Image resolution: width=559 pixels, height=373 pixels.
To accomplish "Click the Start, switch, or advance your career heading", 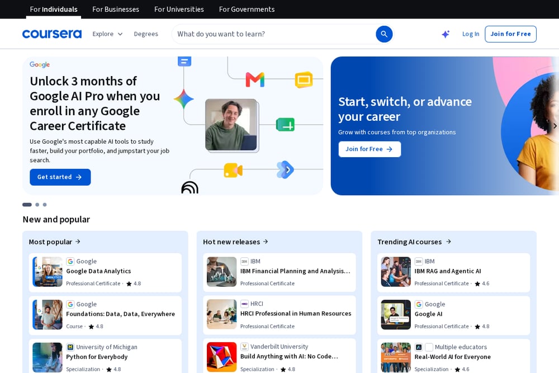I will tap(405, 109).
